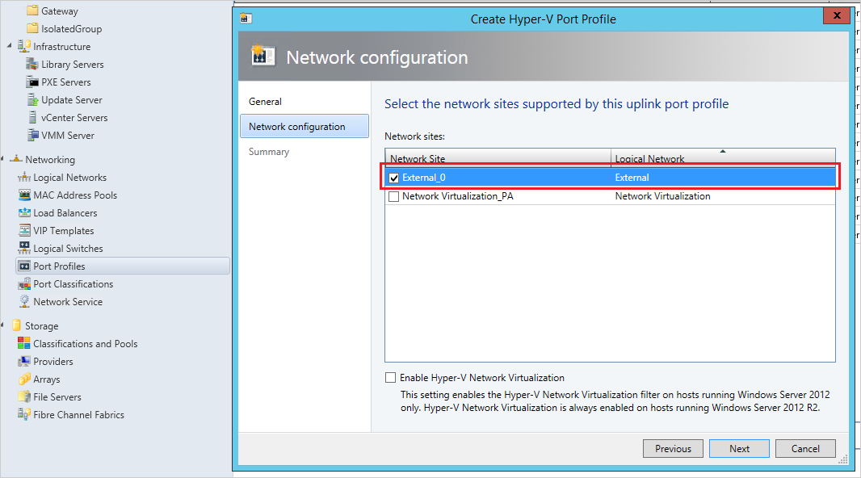Screen dimensions: 861x478
Task: Click the Previous button
Action: [673, 448]
